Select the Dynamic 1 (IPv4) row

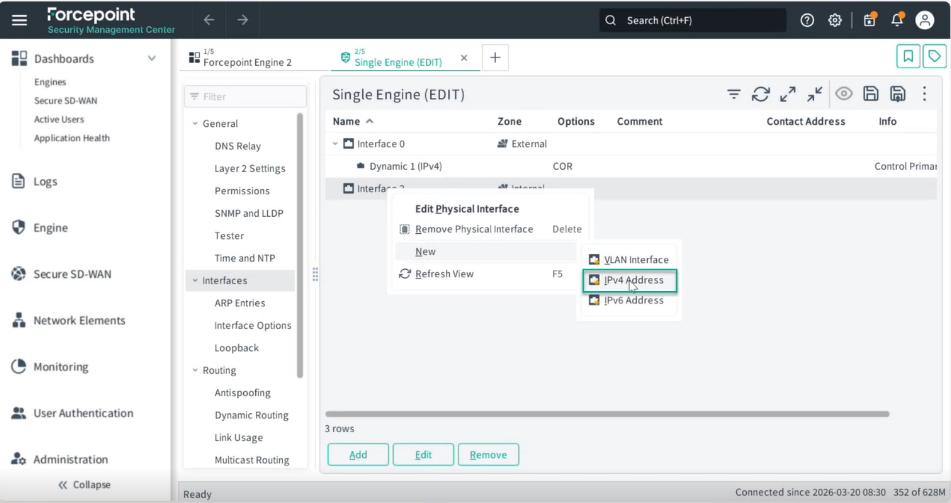point(631,166)
